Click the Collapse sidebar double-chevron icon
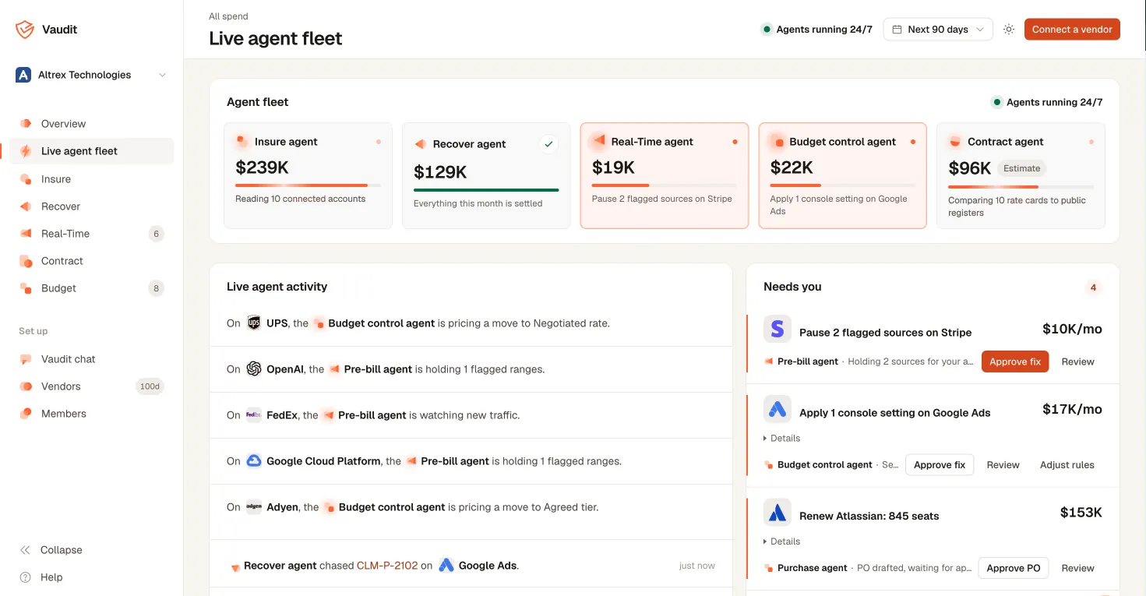 tap(26, 550)
